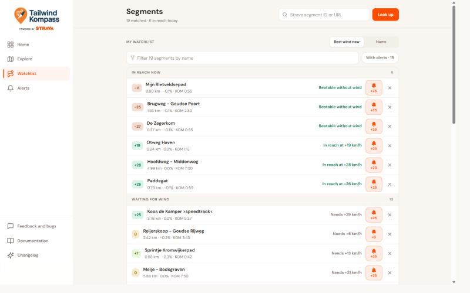The width and height of the screenshot is (470, 293).
Task: Remove Paddegat from the watchlist
Action: click(390, 184)
